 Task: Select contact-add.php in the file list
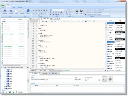[8, 47]
